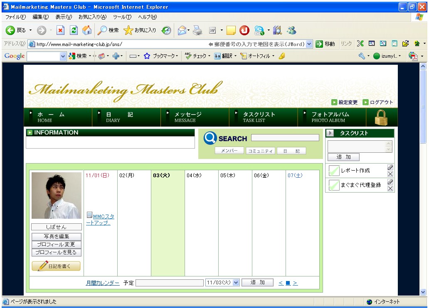Open the MMCスタートアップ diary entry link

[100, 220]
